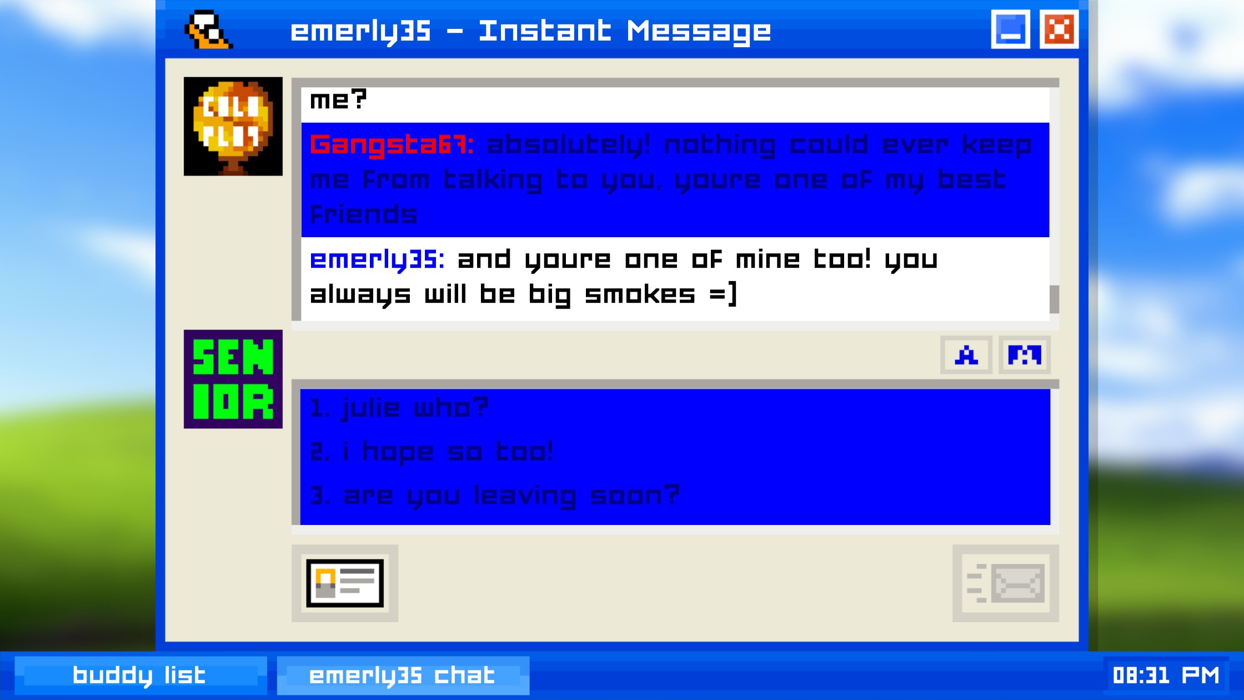Viewport: 1244px width, 700px height.
Task: Click Gangsta67 username in chat log
Action: [x=392, y=145]
